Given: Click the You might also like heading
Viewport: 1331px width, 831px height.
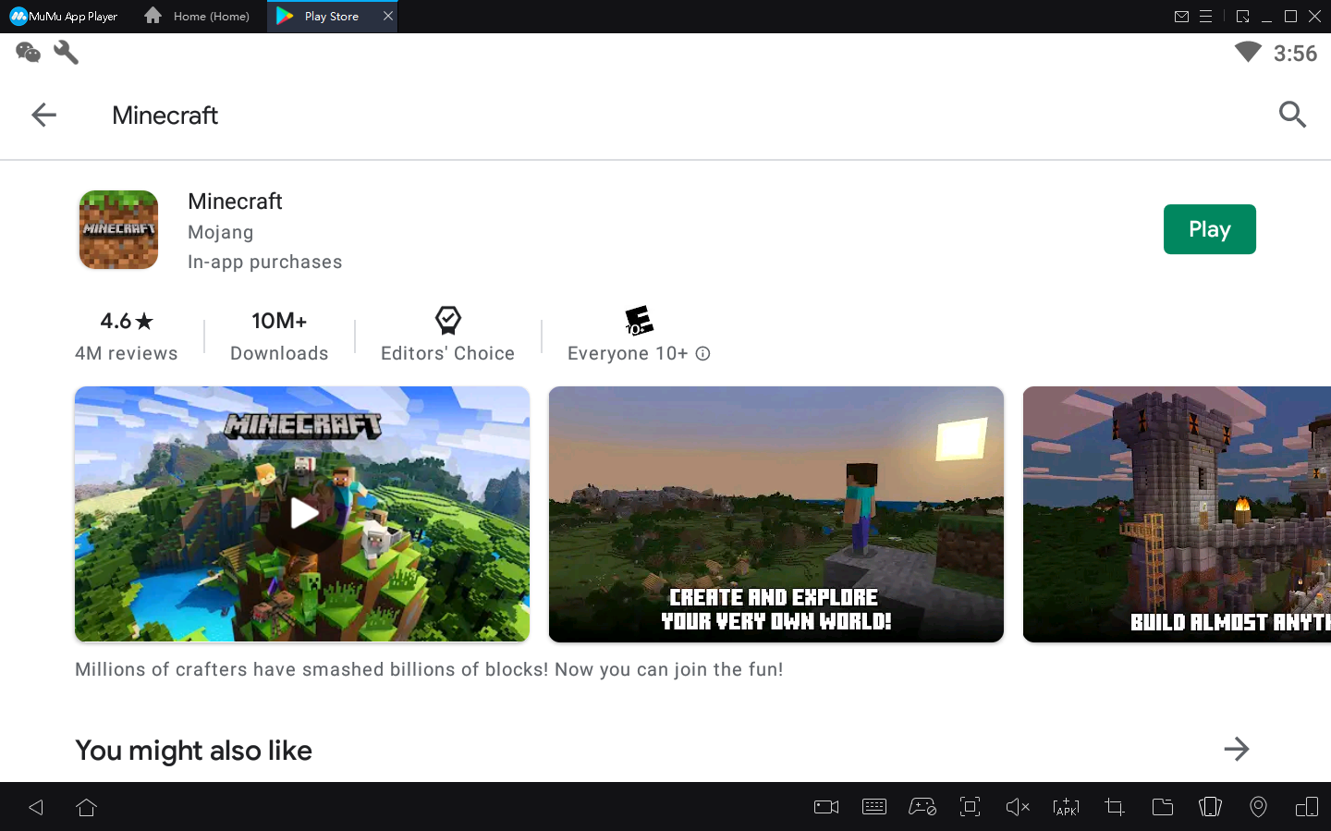Looking at the screenshot, I should click(193, 751).
